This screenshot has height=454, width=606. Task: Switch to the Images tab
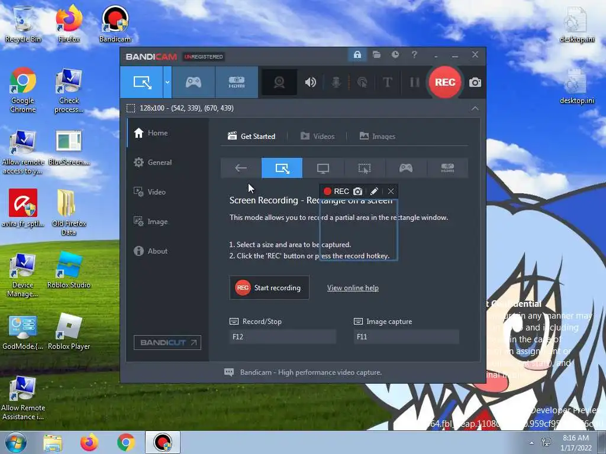[x=377, y=137]
